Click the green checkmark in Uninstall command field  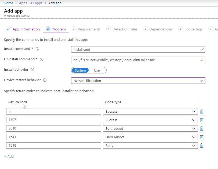(202, 60)
